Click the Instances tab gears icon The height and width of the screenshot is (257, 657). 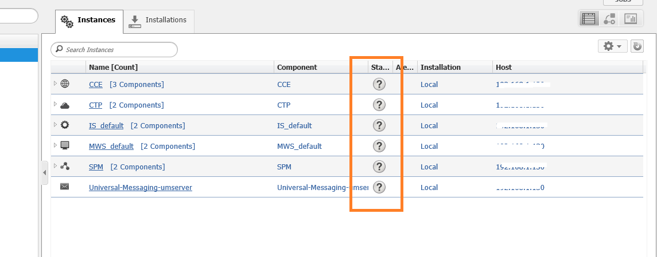click(67, 21)
